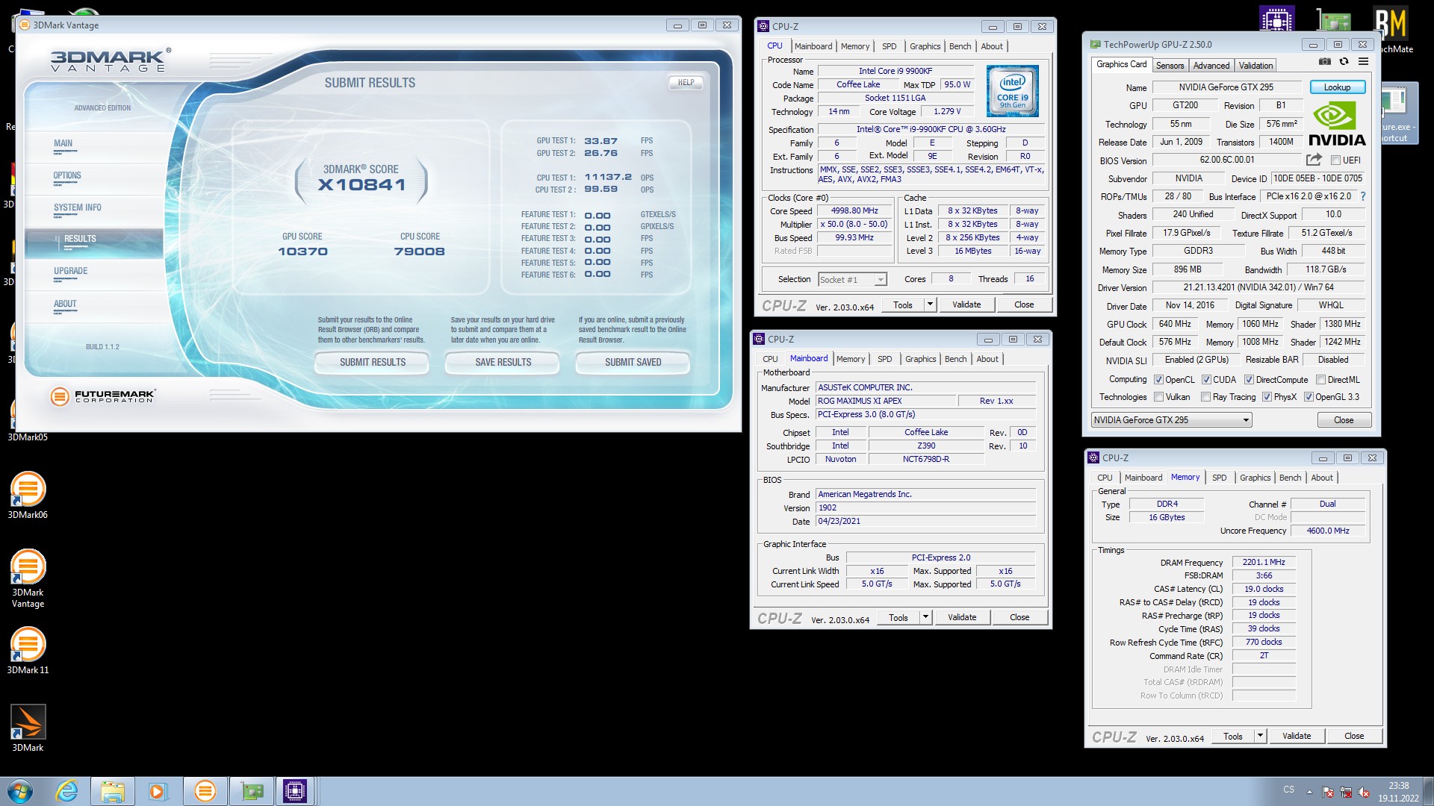
Task: Toggle the DirectCompute checkbox
Action: coord(1249,380)
